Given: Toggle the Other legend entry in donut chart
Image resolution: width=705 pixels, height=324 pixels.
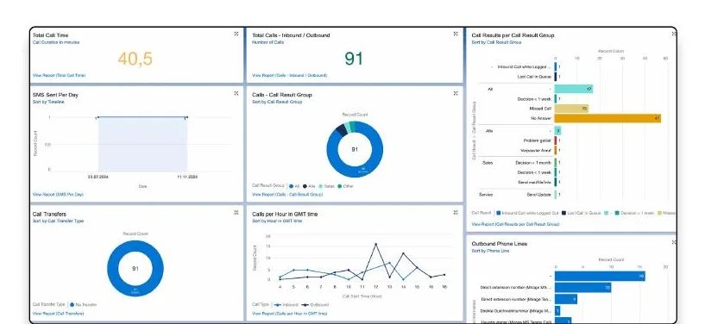Looking at the screenshot, I should click(x=344, y=186).
